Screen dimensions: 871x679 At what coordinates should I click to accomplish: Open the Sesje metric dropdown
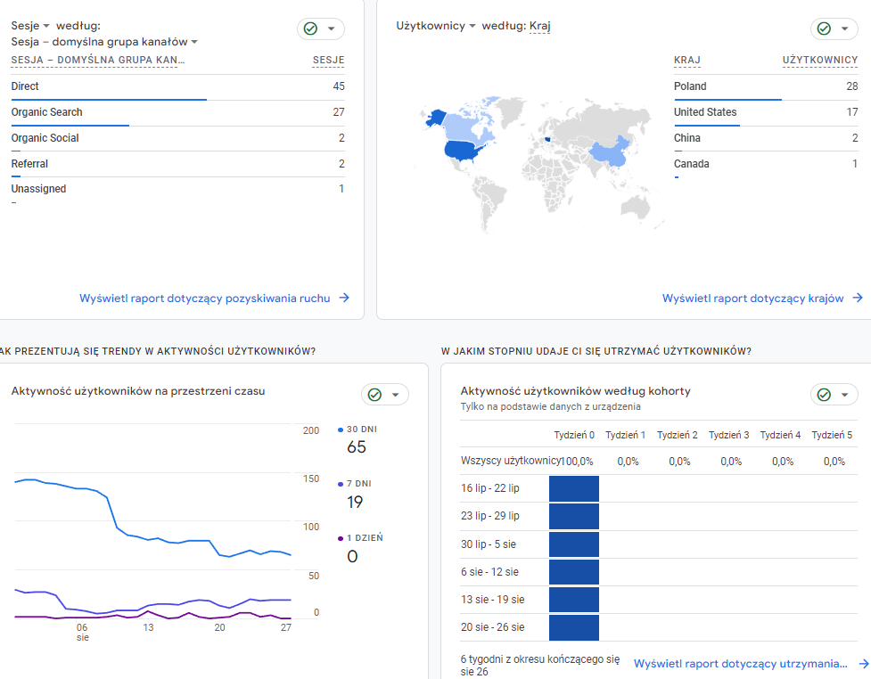coord(30,26)
